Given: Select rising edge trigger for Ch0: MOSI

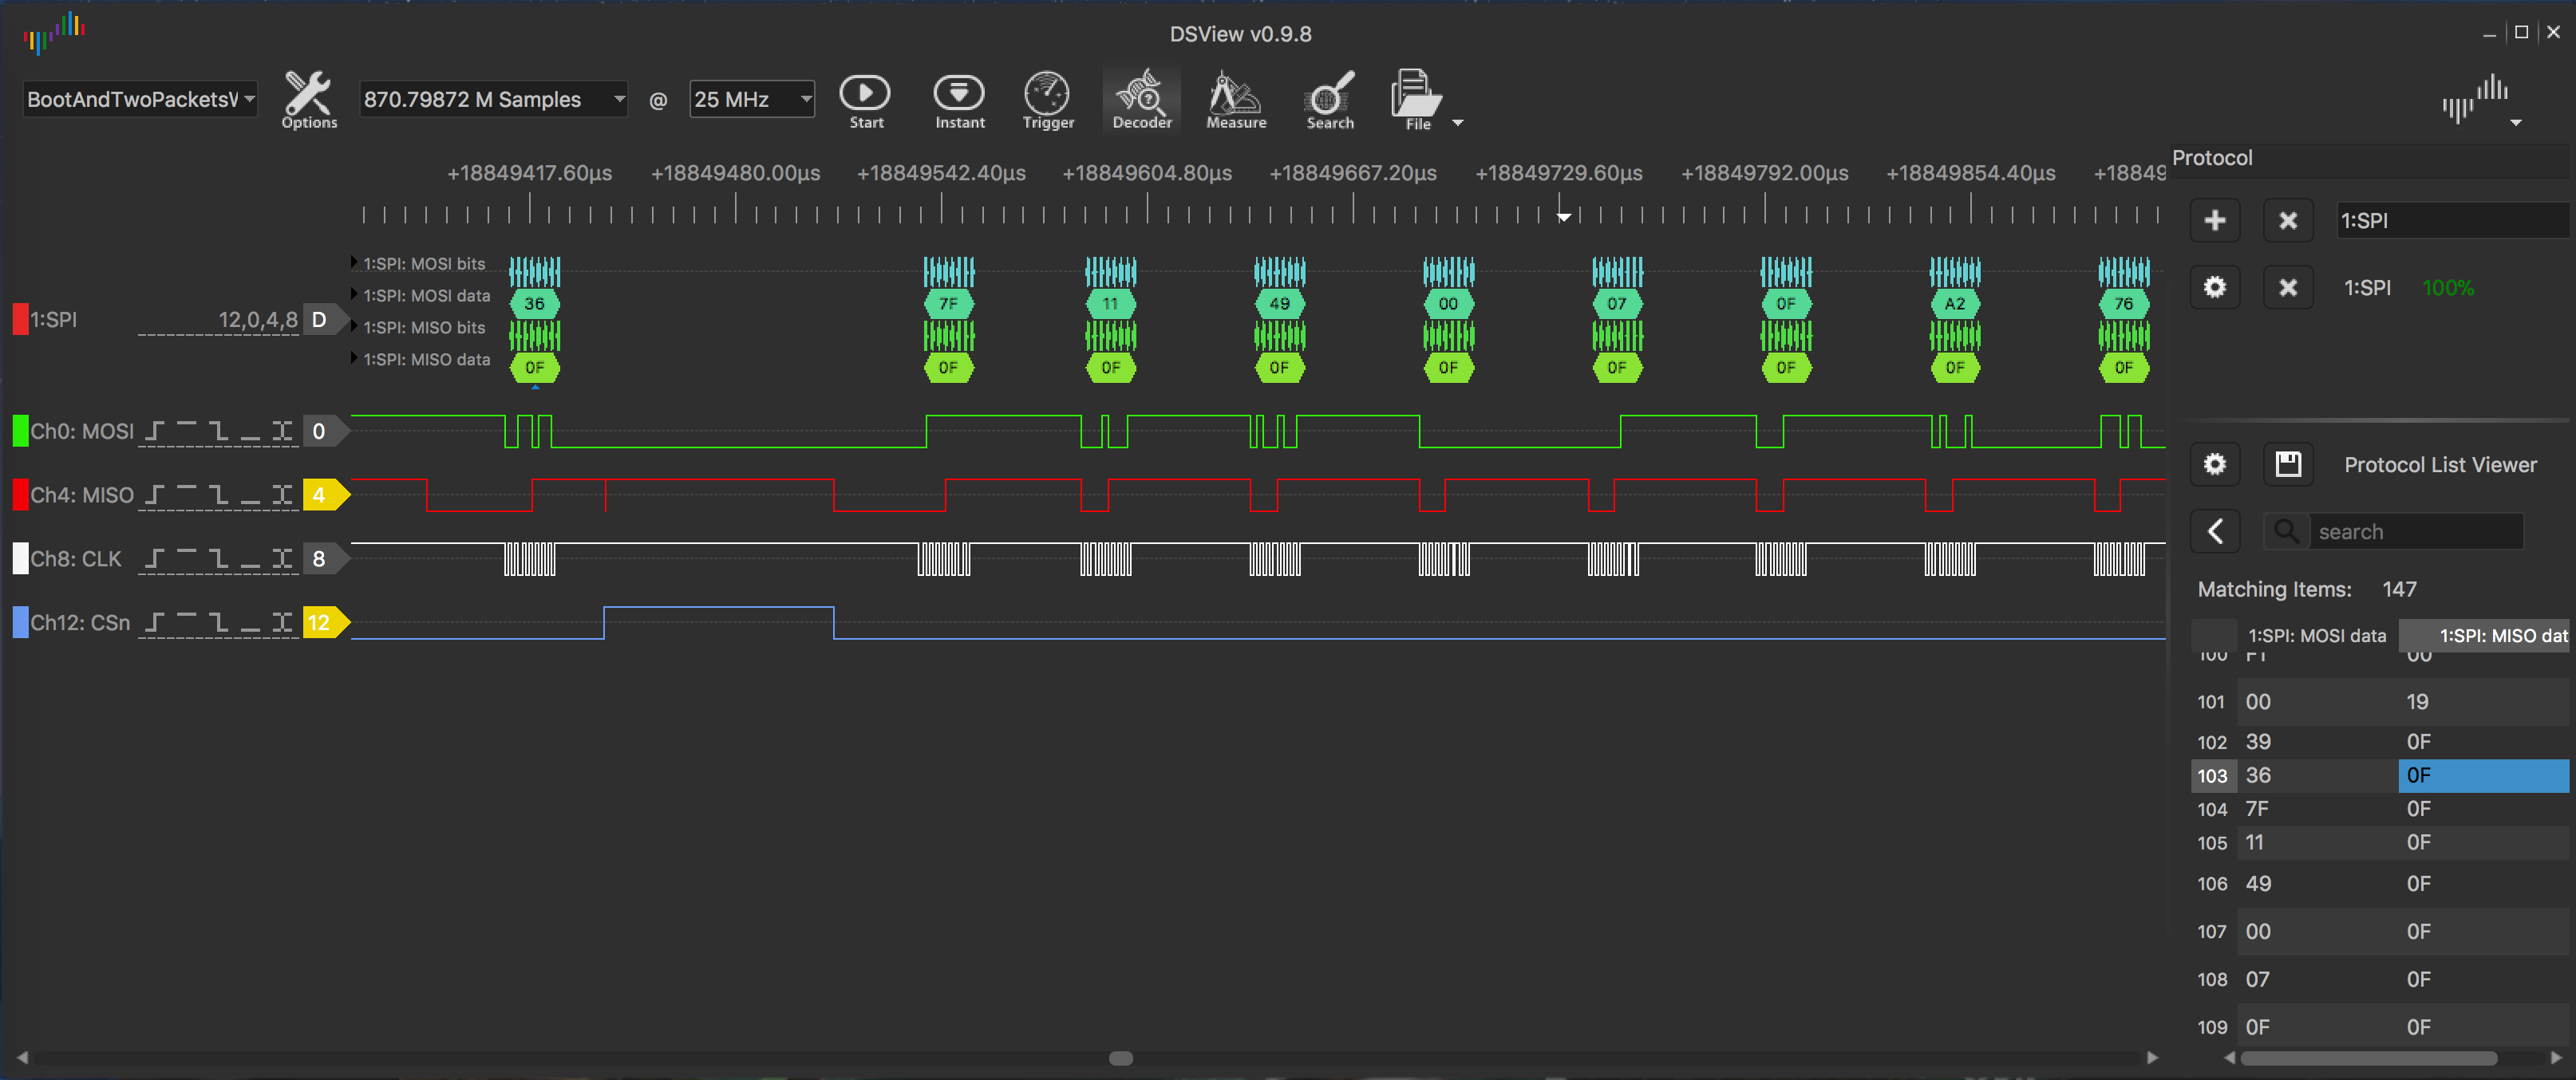Looking at the screenshot, I should click(154, 432).
